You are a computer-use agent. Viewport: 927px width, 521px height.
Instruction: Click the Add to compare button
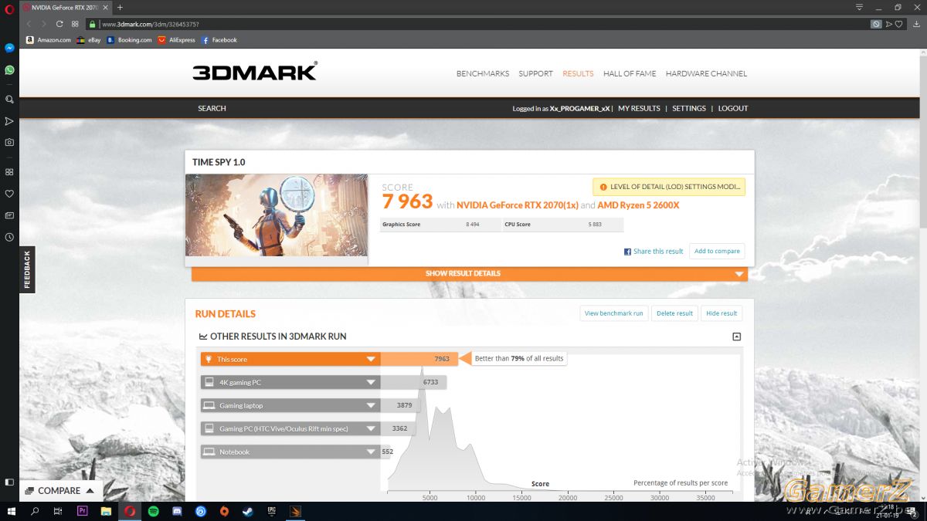(x=717, y=251)
